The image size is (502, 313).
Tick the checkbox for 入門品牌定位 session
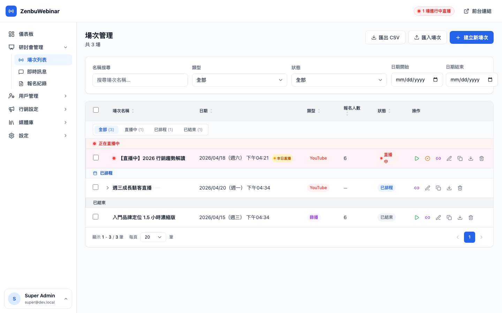click(x=96, y=217)
